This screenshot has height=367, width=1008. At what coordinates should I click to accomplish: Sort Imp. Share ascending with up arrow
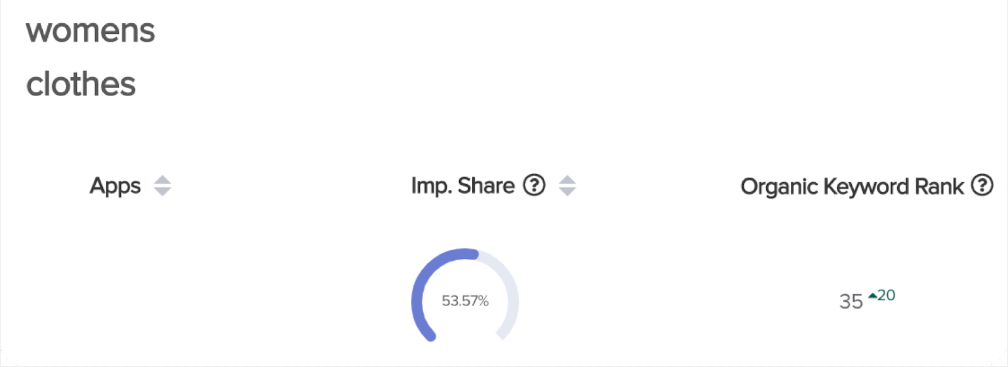[x=567, y=180]
